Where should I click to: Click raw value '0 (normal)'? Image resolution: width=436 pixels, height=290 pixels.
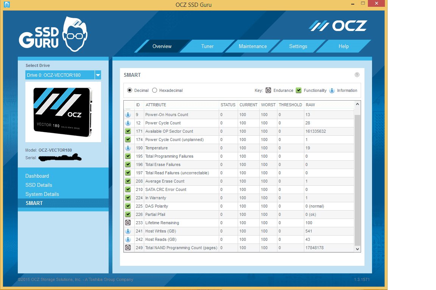point(315,206)
